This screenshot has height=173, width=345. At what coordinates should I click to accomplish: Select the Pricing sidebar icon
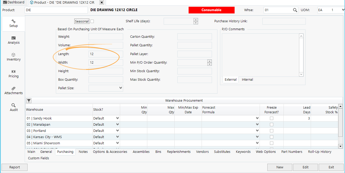coord(13,74)
